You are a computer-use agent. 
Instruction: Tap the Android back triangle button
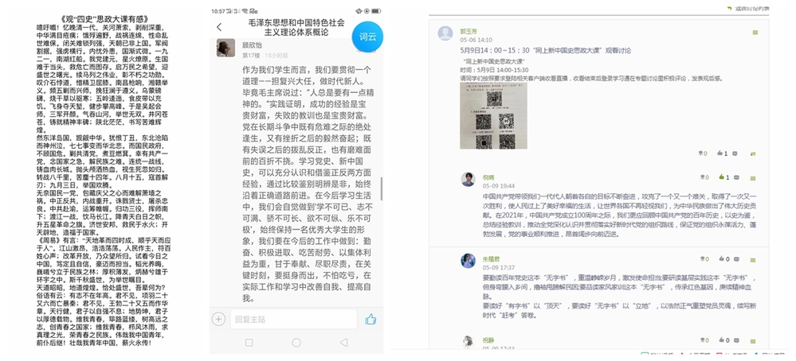click(x=343, y=343)
